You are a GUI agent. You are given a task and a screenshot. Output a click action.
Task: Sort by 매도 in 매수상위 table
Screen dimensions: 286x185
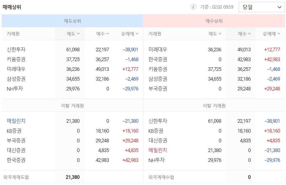coord(215,33)
